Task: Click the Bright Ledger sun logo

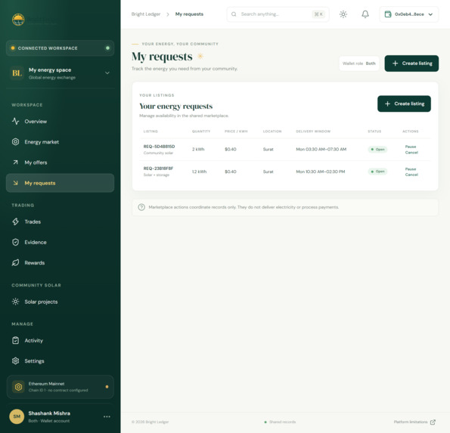Action: click(x=18, y=20)
